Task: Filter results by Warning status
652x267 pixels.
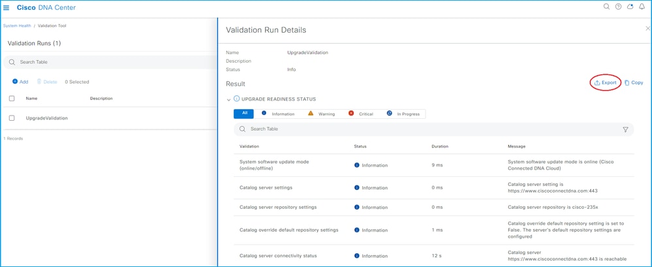Action: point(321,114)
